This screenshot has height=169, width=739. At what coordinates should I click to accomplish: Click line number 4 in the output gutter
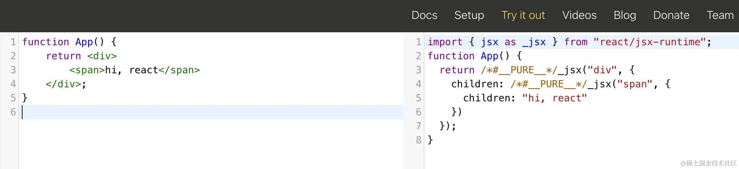tap(418, 84)
